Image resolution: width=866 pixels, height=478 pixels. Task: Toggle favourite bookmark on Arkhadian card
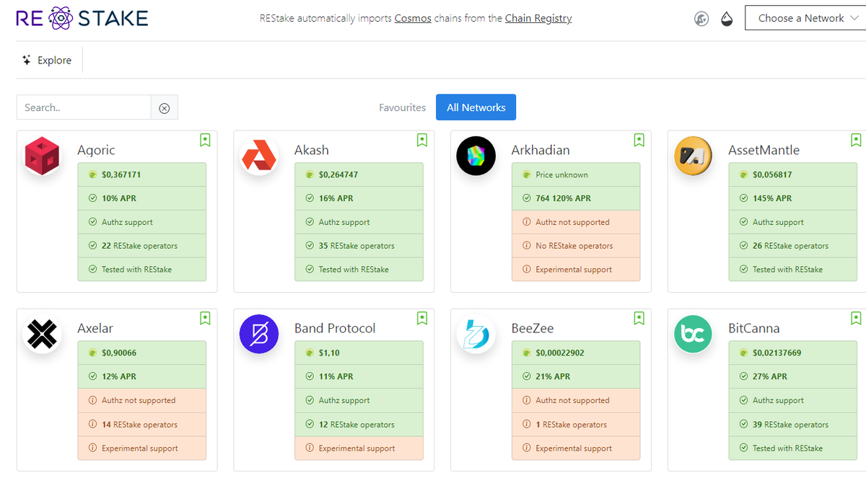pyautogui.click(x=639, y=140)
